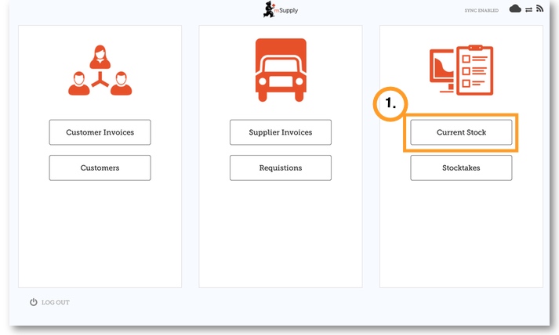Click the stock clipboard and monitor icon

[x=461, y=70]
